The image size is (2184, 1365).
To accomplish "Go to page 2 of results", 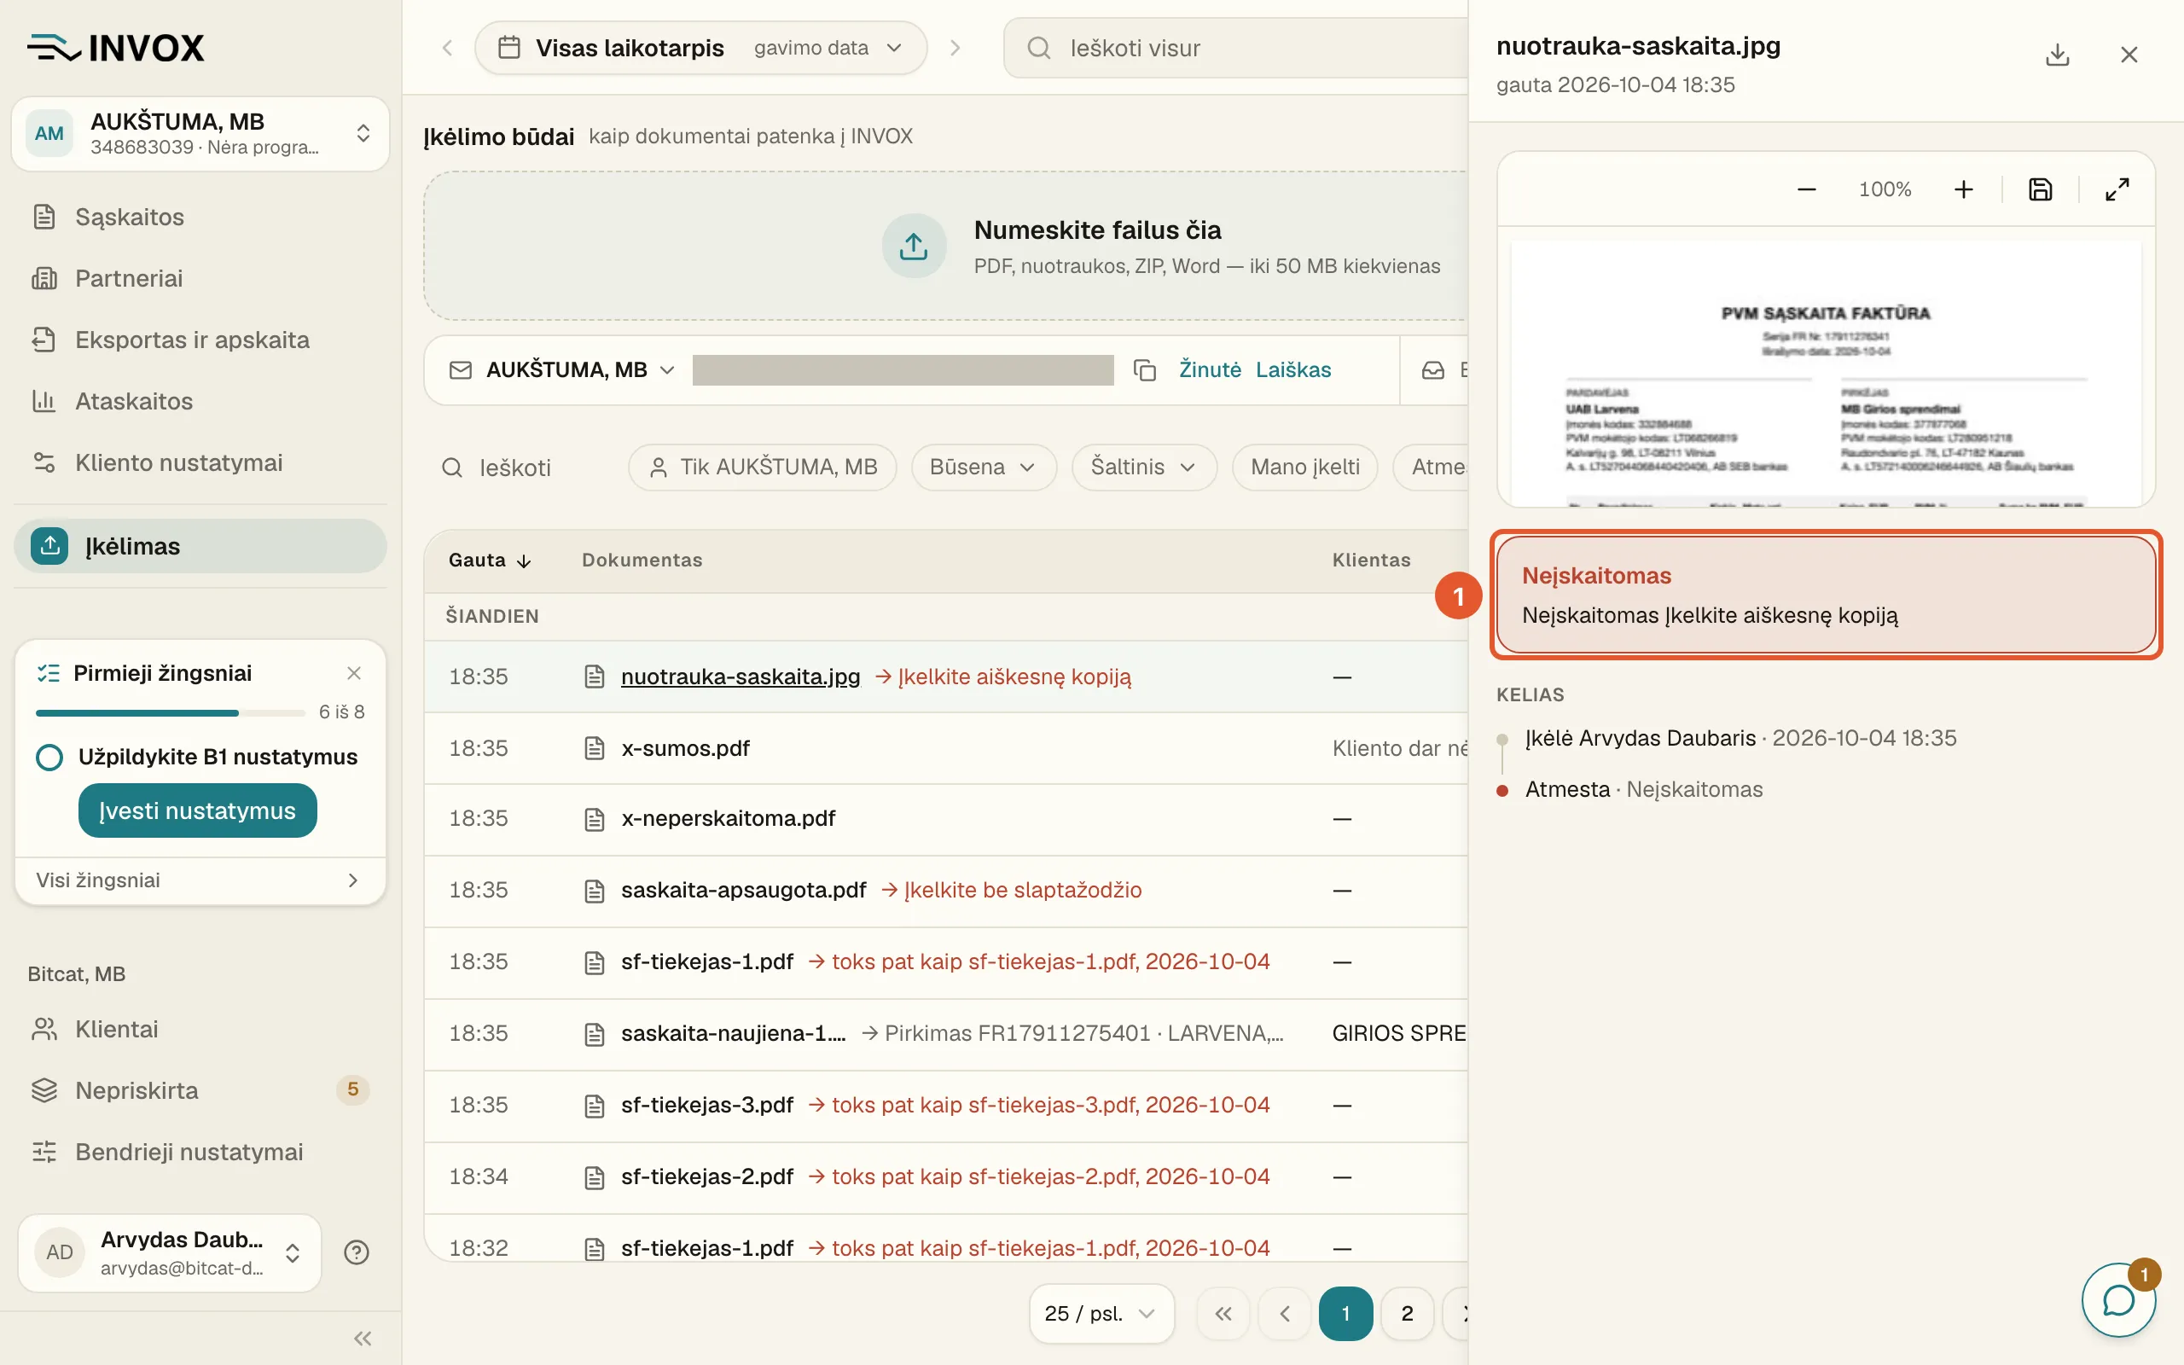I will click(1407, 1314).
